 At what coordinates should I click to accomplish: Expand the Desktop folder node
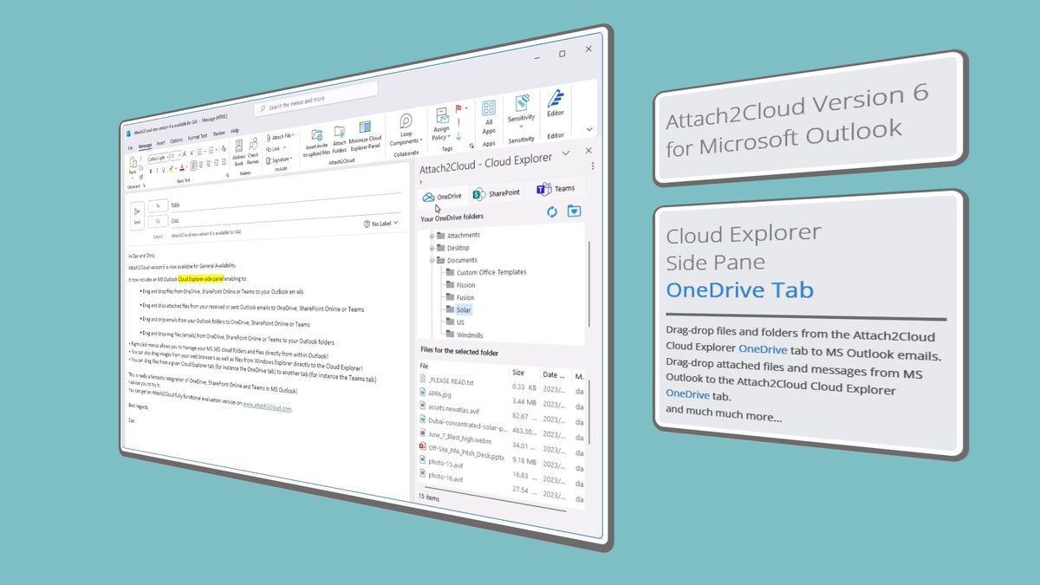(432, 249)
